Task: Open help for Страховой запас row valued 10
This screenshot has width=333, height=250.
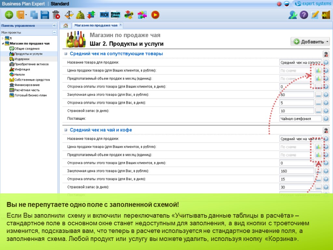Action: tap(326, 111)
